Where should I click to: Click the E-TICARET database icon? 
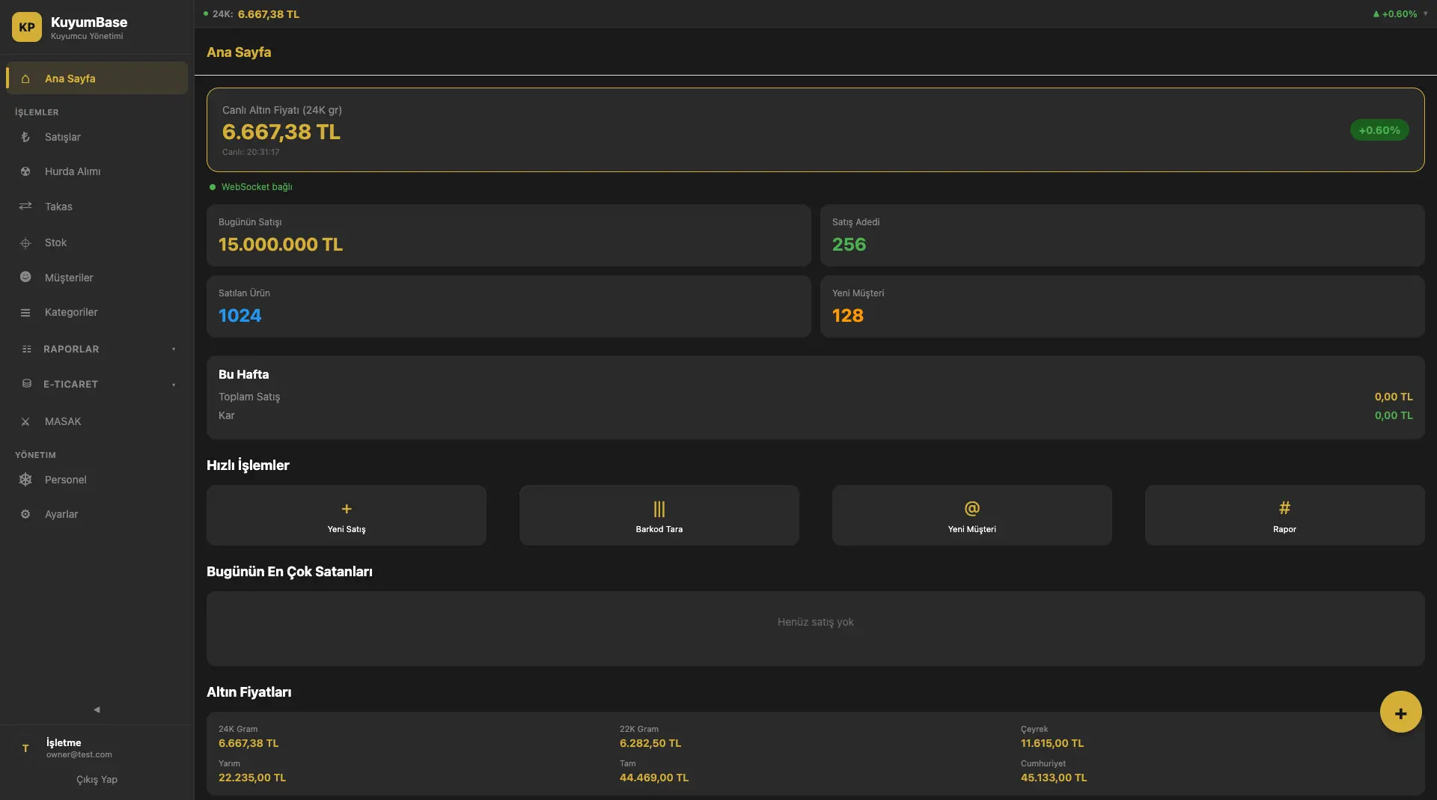click(27, 384)
